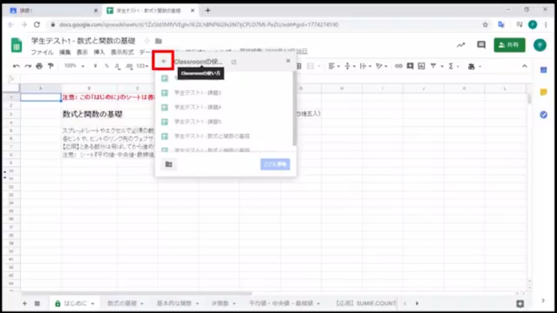Open the all sheets list icon

coord(37,303)
